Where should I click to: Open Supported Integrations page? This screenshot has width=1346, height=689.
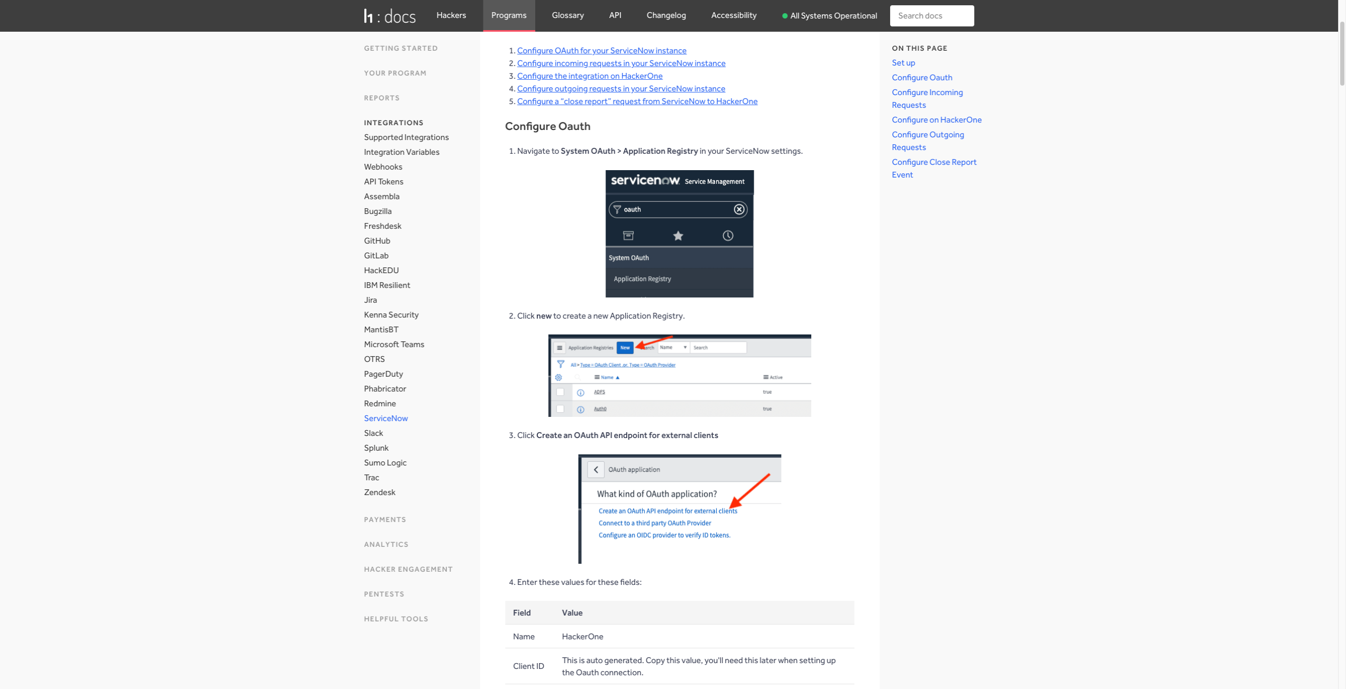(406, 137)
